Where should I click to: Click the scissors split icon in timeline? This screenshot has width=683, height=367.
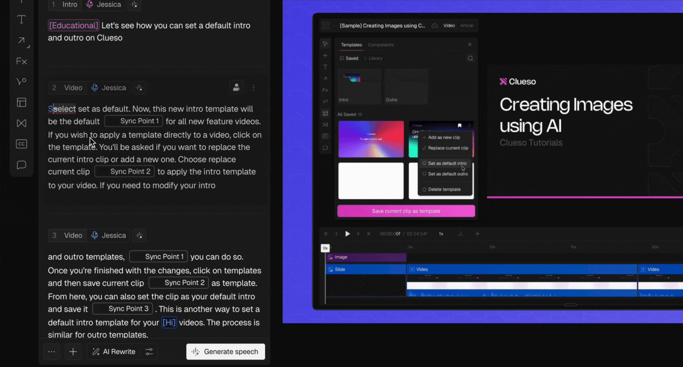(x=461, y=234)
